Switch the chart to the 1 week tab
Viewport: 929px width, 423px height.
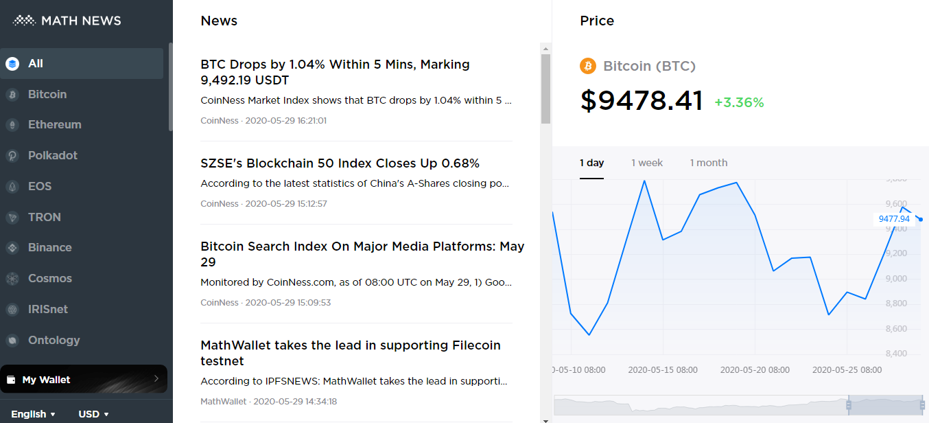tap(647, 163)
